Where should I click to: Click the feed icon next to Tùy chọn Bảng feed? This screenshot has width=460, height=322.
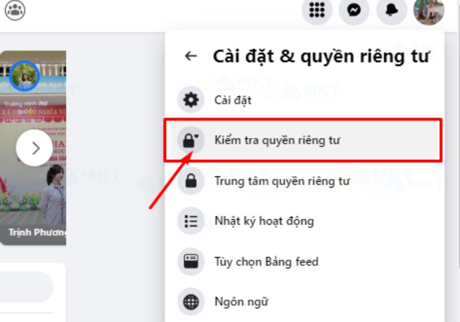tap(191, 261)
